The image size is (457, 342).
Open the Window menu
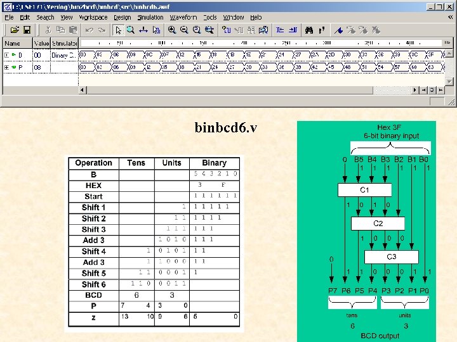click(x=234, y=18)
